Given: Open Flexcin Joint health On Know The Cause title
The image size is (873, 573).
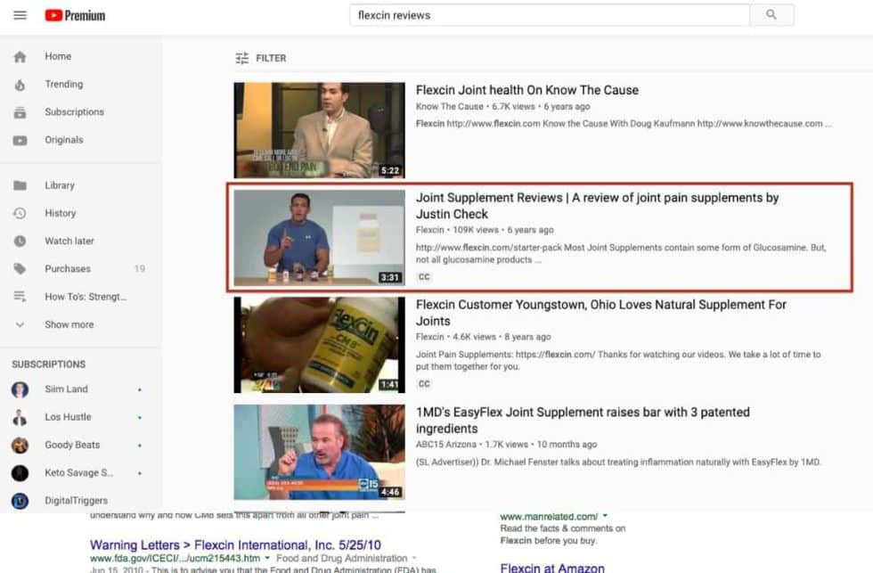Looking at the screenshot, I should coord(527,90).
